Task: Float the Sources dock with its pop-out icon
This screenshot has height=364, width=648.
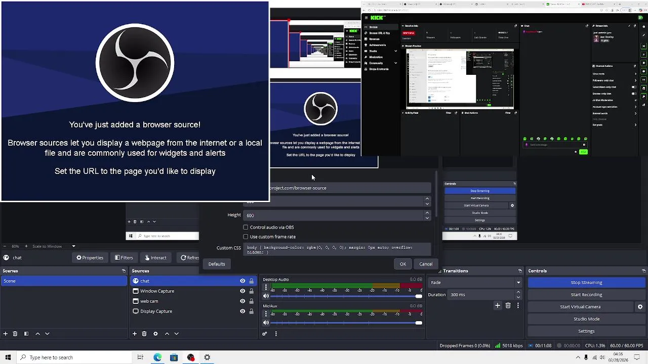Action: point(254,271)
